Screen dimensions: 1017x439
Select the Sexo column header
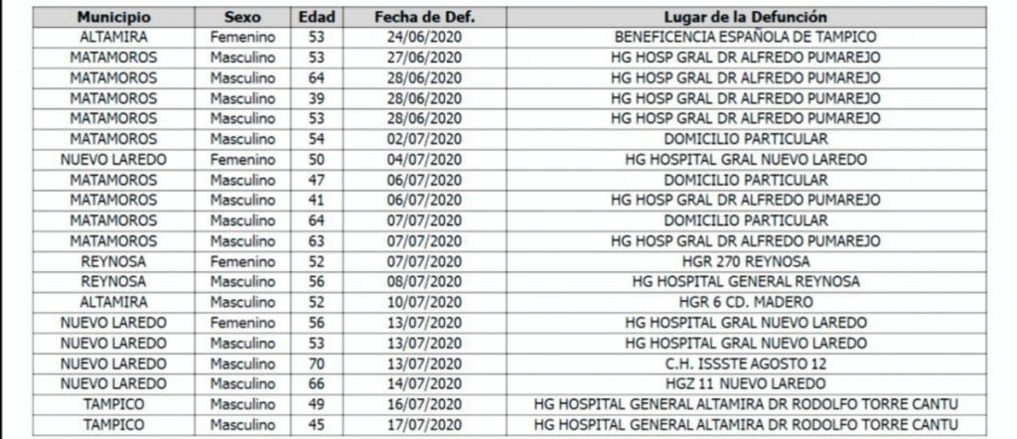(x=242, y=17)
